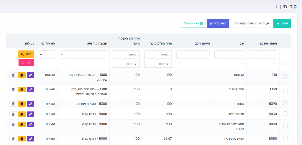Expand the סוג קוד מיון filter dropdown
The image size is (302, 145).
47,54
